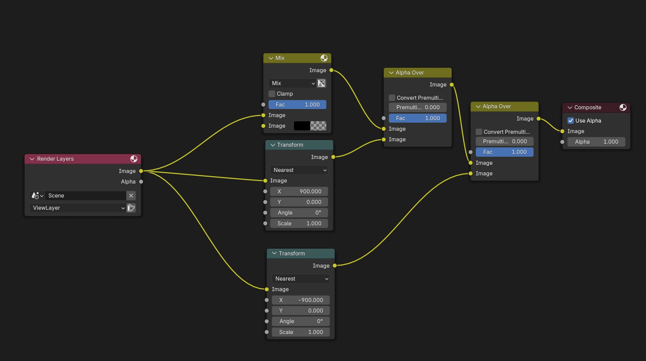
Task: Click the Scene name field
Action: 86,195
